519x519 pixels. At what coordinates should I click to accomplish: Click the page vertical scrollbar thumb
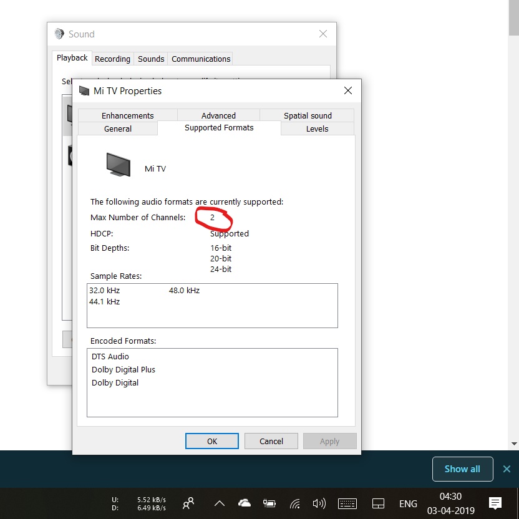coord(514,17)
